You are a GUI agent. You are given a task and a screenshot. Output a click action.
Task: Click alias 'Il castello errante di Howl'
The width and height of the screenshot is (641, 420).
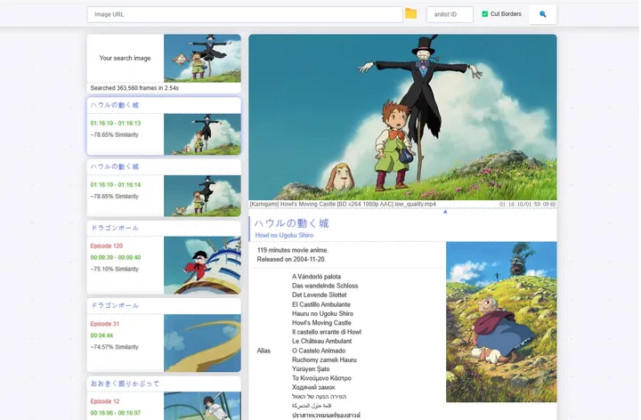(x=327, y=332)
